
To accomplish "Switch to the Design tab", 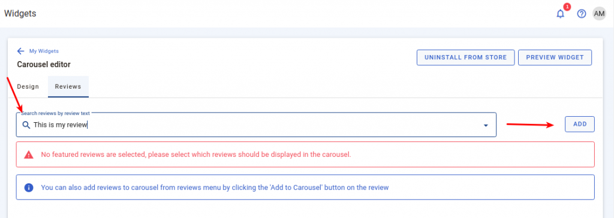I will 28,86.
